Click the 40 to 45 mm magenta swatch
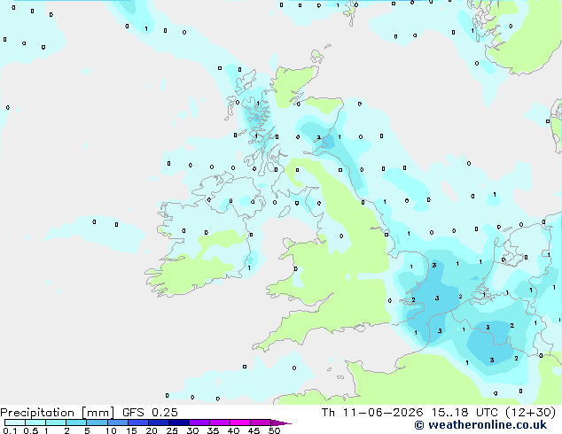 click(240, 422)
